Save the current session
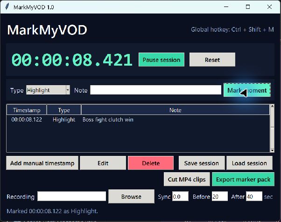The image size is (281, 222). pos(202,163)
